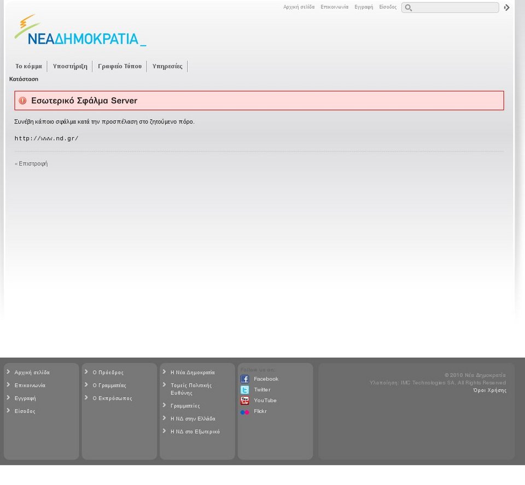
Task: Click the Νέα Δημοκρατία logo
Action: click(80, 31)
